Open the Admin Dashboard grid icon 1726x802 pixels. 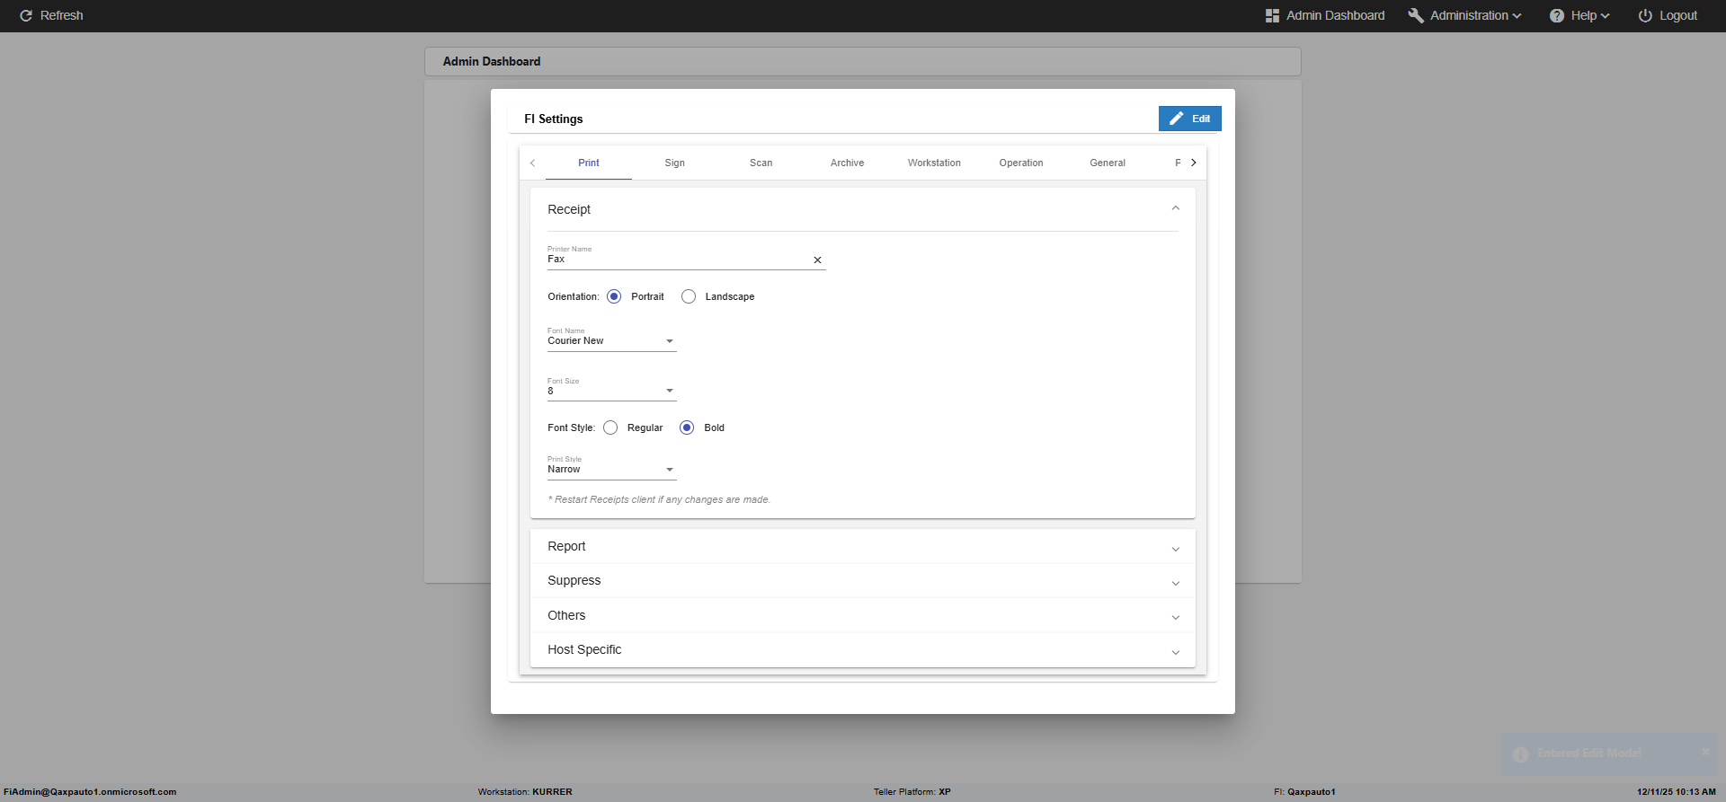tap(1272, 15)
